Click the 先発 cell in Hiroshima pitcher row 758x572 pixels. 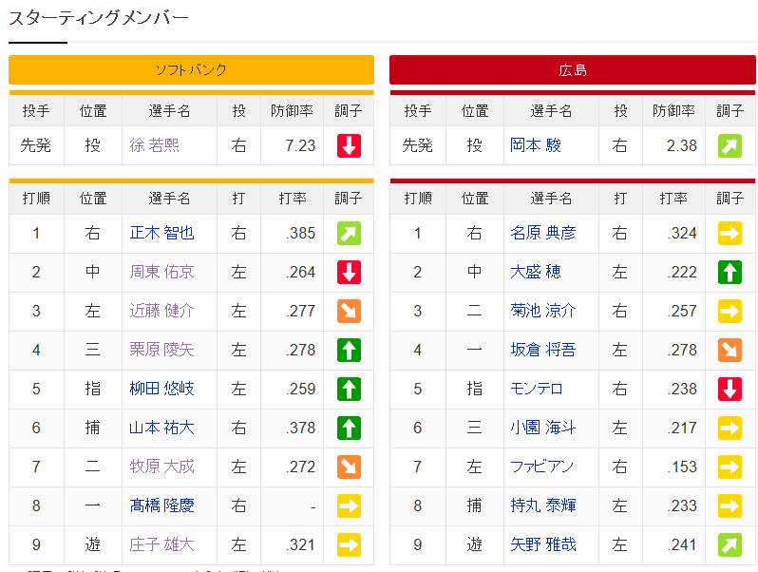coord(418,145)
